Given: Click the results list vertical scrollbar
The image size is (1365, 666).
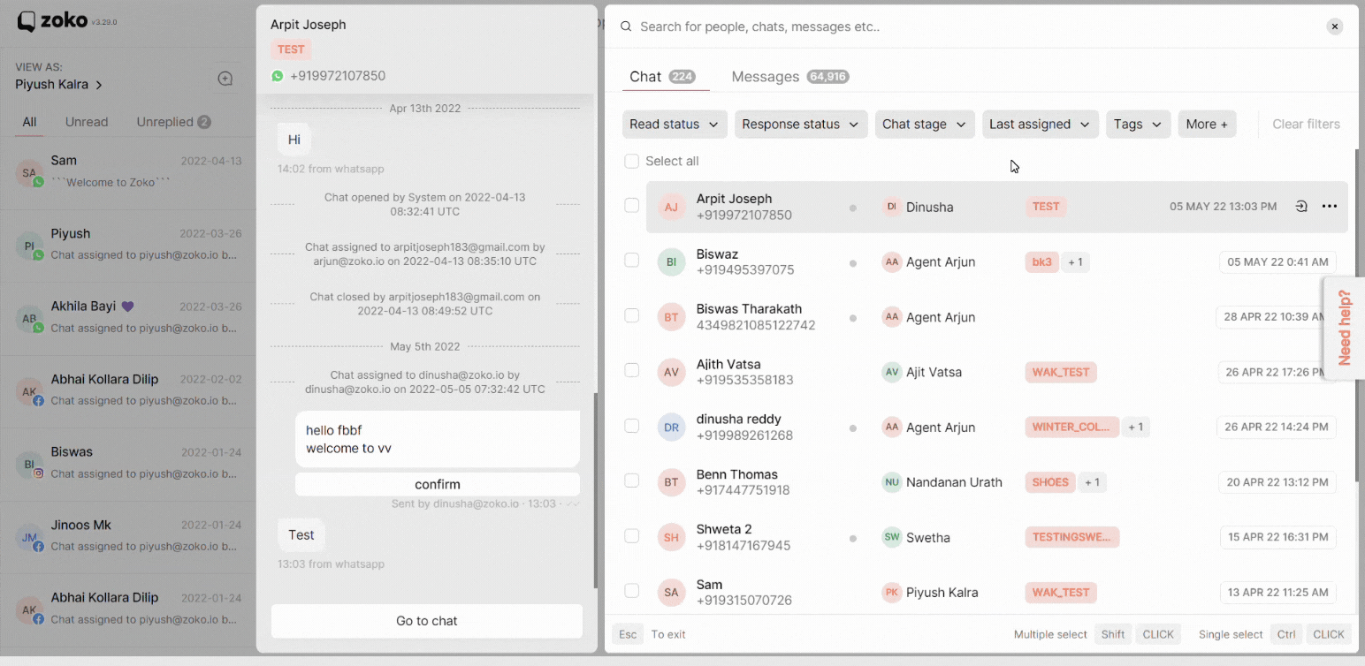Looking at the screenshot, I should (1355, 315).
